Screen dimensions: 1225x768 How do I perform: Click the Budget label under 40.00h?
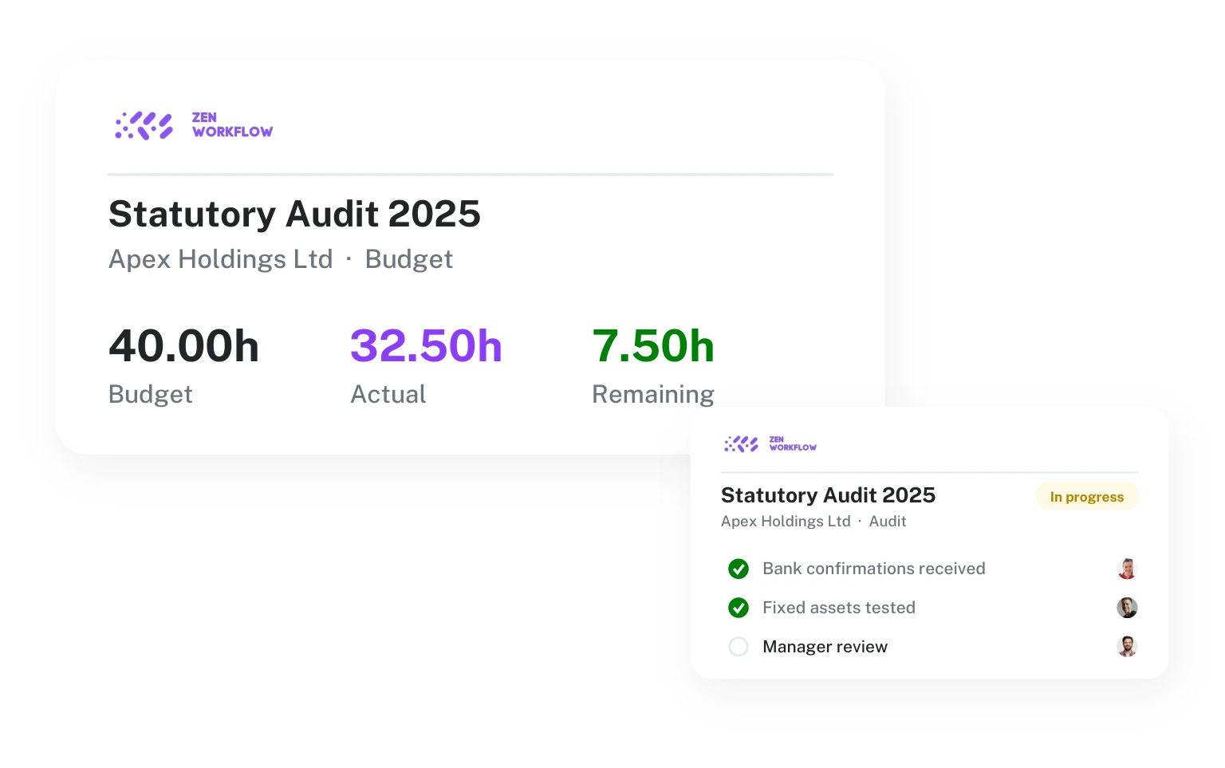pyautogui.click(x=151, y=394)
